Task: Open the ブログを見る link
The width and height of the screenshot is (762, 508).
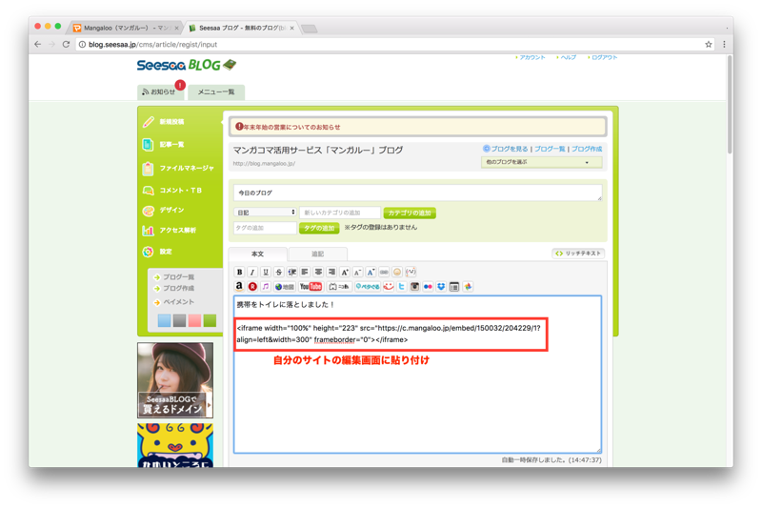Action: 506,149
